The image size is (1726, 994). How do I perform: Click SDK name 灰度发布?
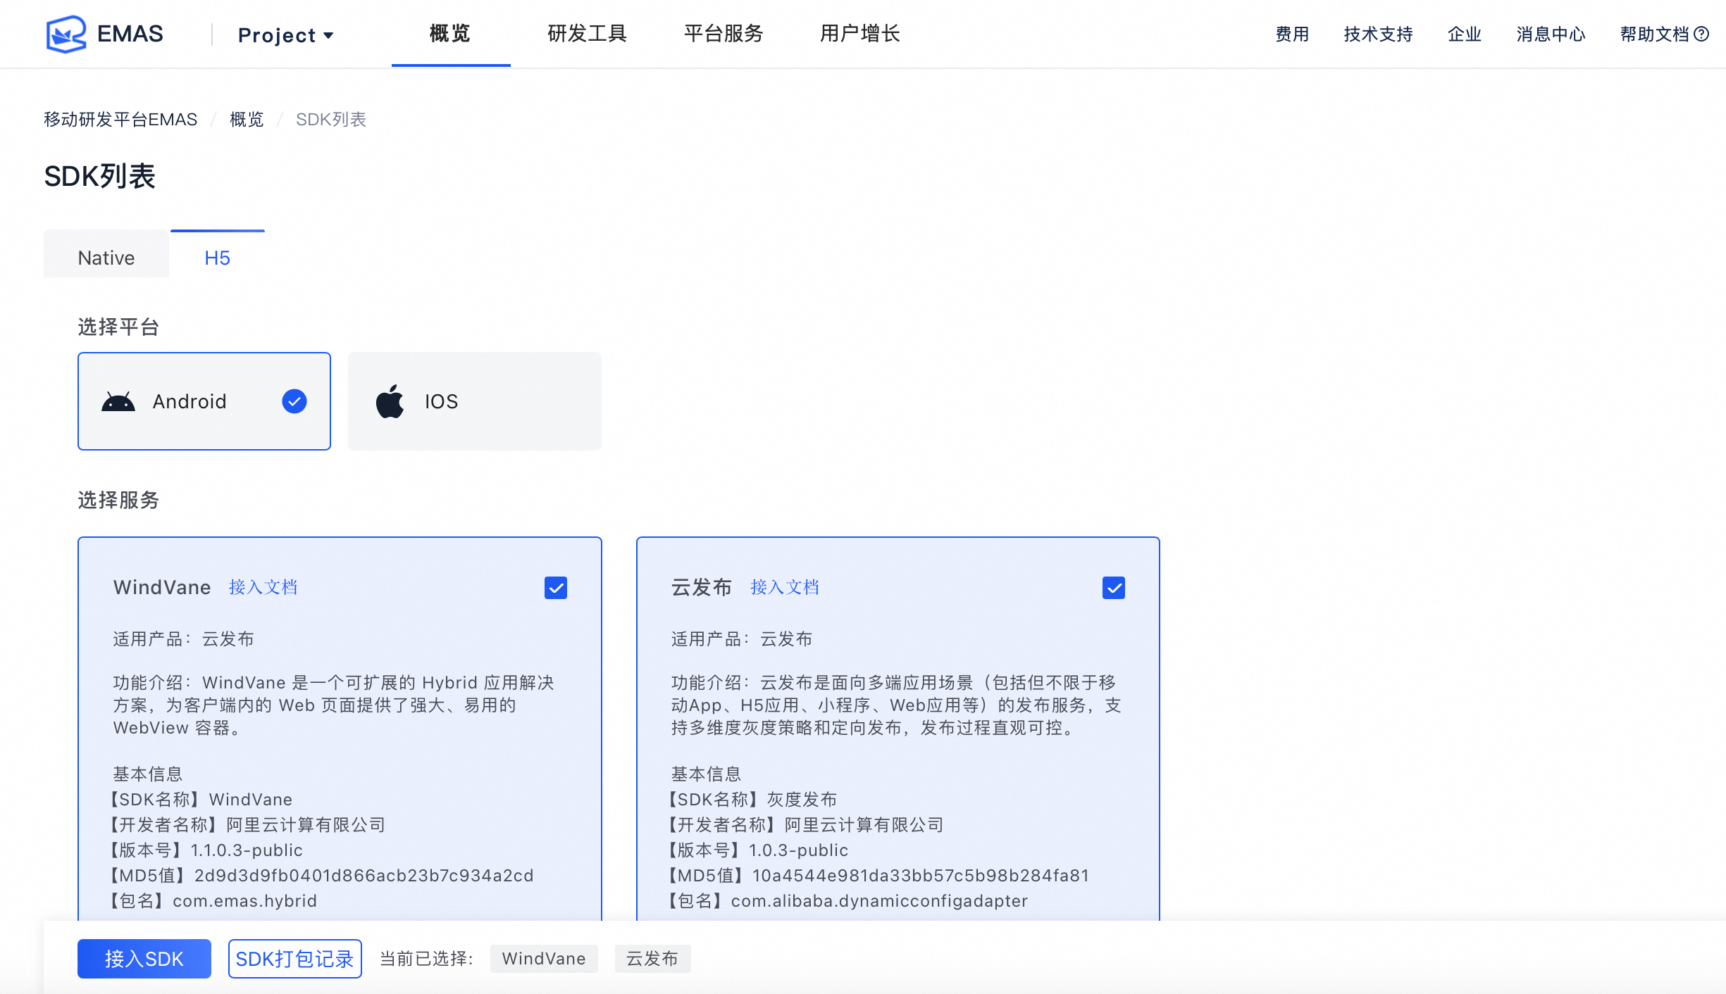(802, 799)
